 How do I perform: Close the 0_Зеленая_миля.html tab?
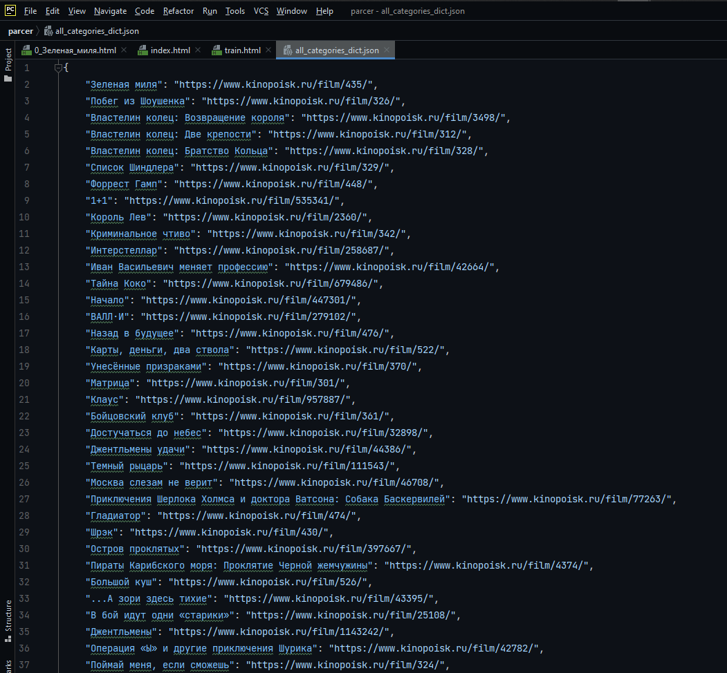124,50
